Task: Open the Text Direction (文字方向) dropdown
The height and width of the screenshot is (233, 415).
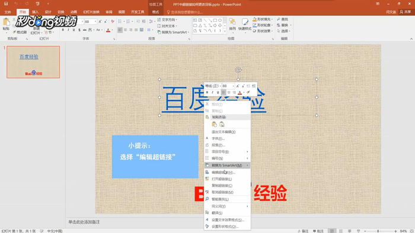Action: (x=167, y=20)
